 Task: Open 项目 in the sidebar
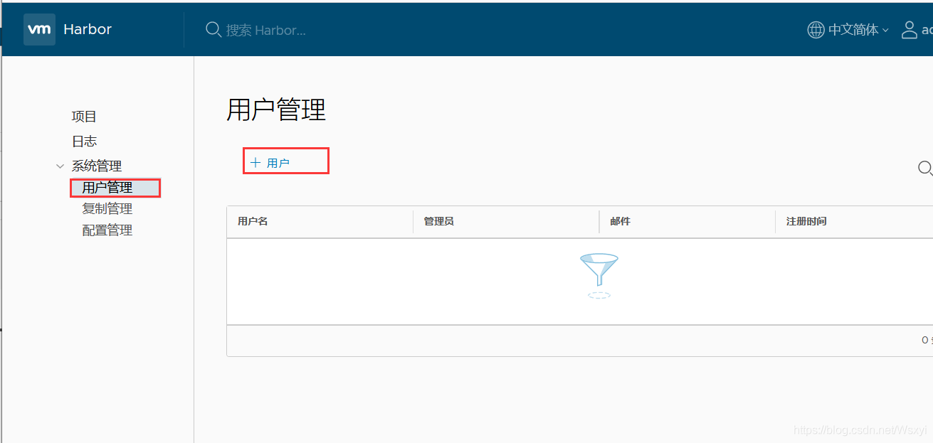click(x=84, y=117)
